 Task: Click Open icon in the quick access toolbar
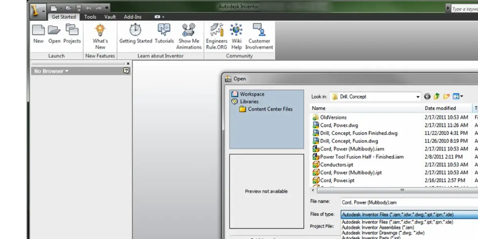[x=69, y=8]
